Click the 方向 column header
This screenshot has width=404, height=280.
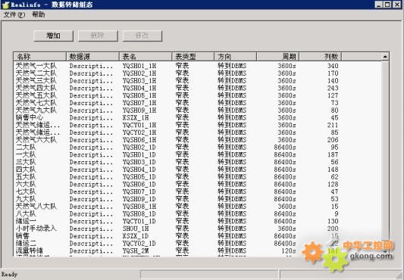pos(235,56)
